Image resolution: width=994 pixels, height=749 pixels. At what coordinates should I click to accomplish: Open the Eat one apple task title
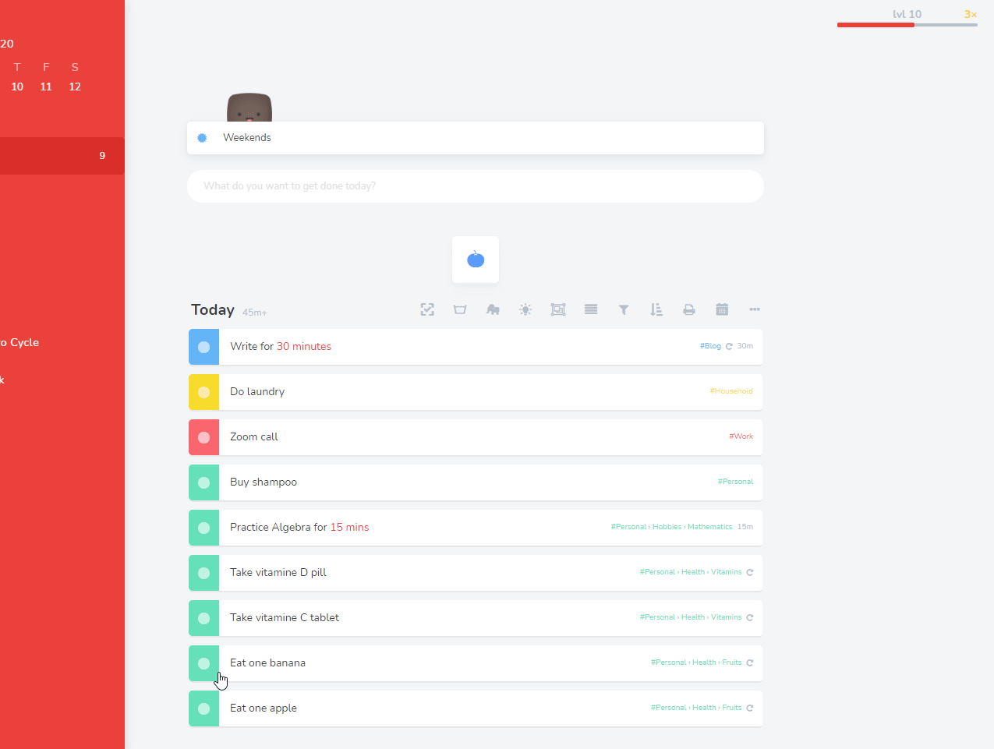coord(264,708)
